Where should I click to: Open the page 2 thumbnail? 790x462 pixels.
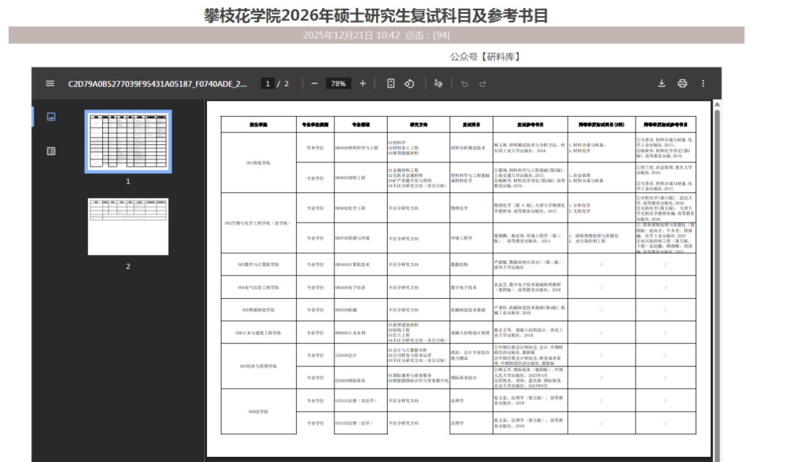click(128, 227)
